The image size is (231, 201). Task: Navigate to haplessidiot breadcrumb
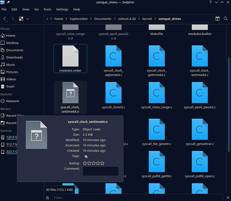point(78,19)
